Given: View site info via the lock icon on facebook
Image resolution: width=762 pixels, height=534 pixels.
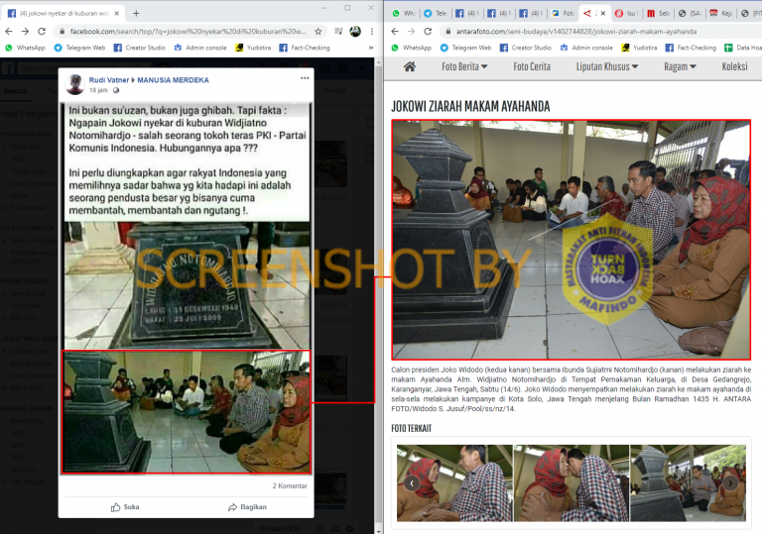Looking at the screenshot, I should coord(62,32).
